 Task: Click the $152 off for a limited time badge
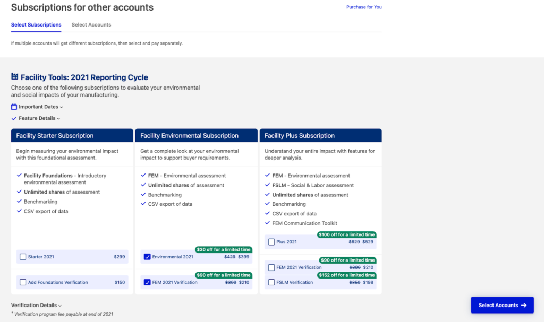346,275
